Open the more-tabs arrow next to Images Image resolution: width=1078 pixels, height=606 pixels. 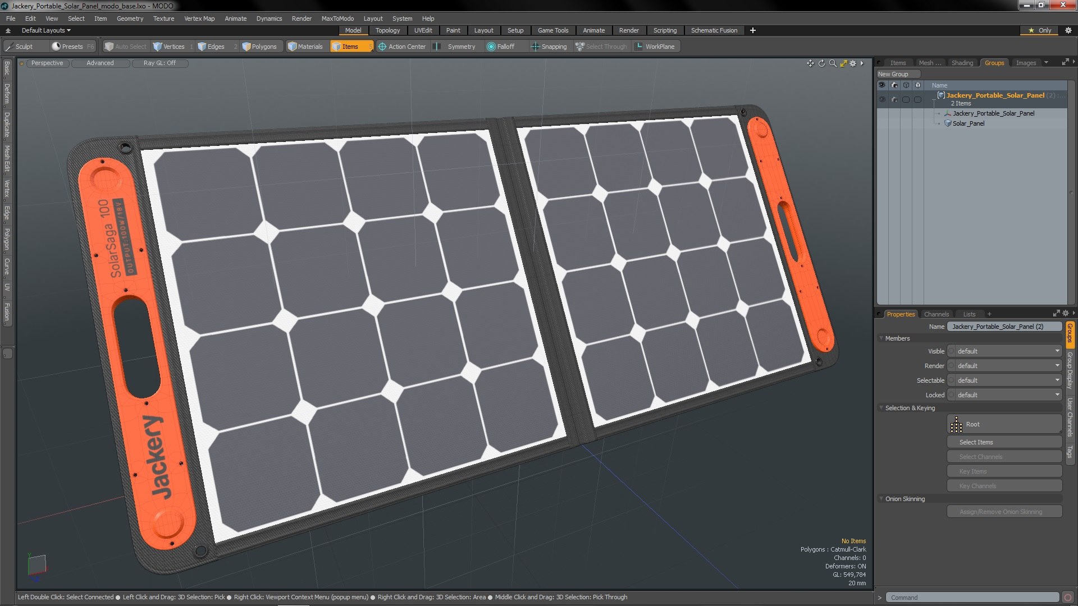[1046, 63]
